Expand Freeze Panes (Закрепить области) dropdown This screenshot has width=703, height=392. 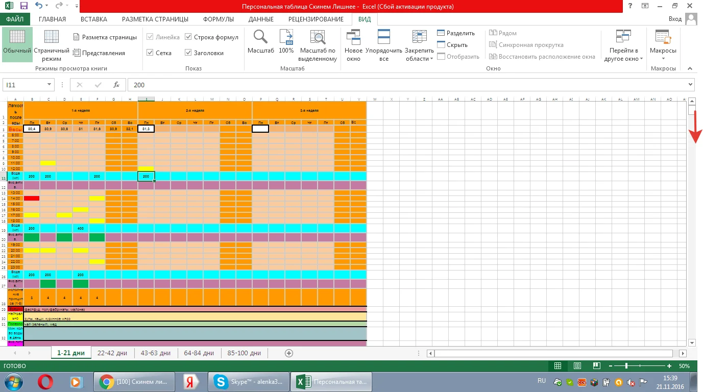tap(419, 46)
